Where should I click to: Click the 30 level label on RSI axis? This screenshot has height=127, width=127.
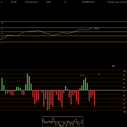2,37
